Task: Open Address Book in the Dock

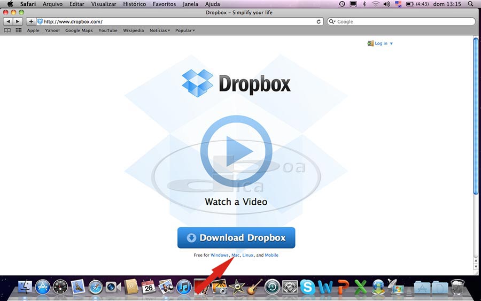Action: (131, 287)
